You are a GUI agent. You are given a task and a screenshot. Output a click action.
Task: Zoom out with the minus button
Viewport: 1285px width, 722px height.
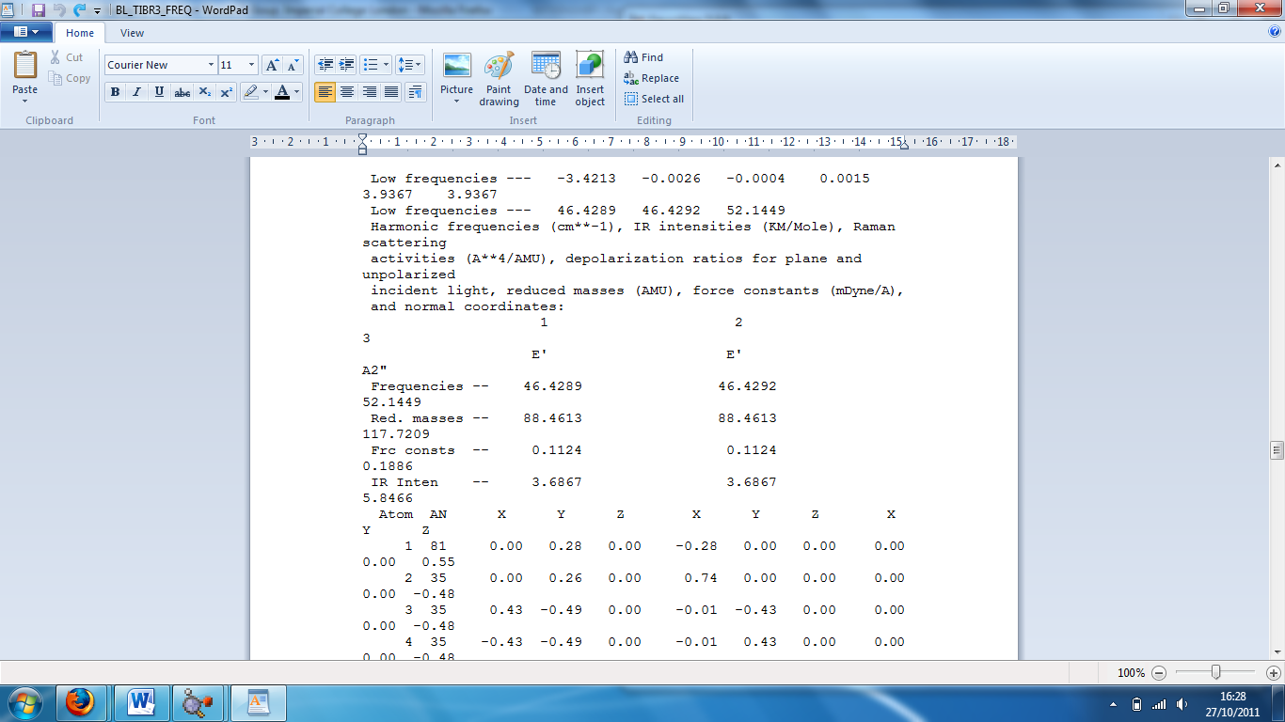tap(1159, 673)
